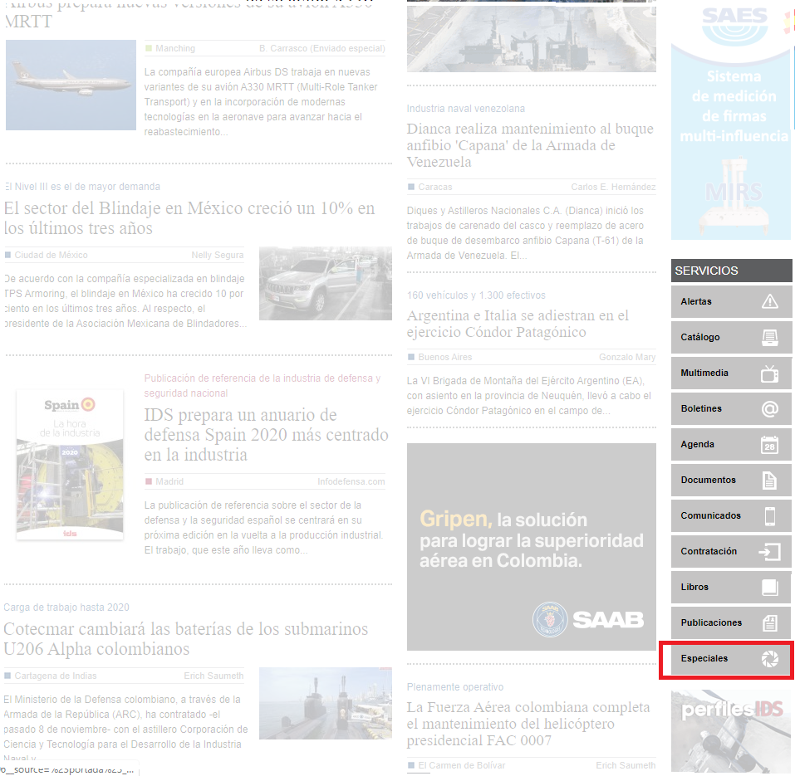Screen dimensions: 795x776
Task: Select author 'B. Carrasco (Enviado especial)'
Action: 322,49
